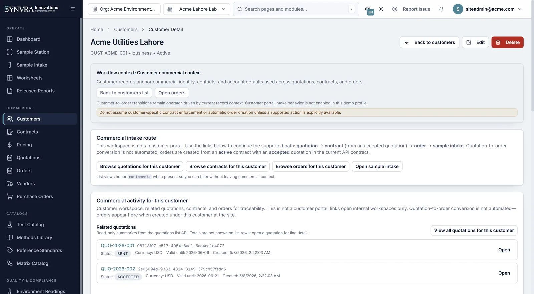Navigate to Released Reports
The height and width of the screenshot is (294, 534).
click(40, 91)
